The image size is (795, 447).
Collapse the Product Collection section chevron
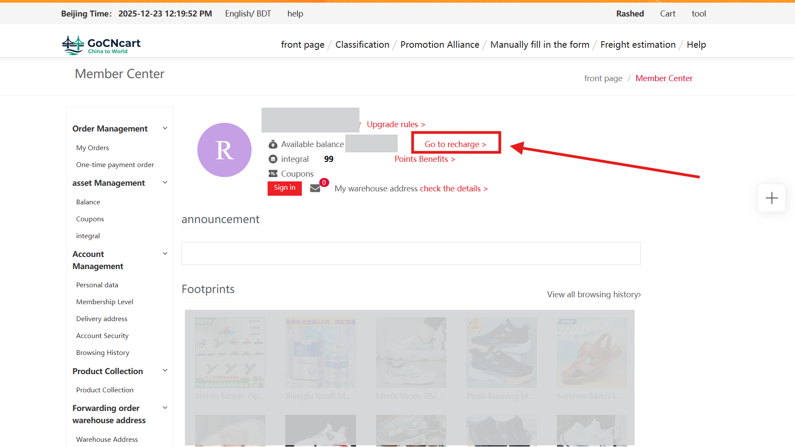(x=165, y=371)
